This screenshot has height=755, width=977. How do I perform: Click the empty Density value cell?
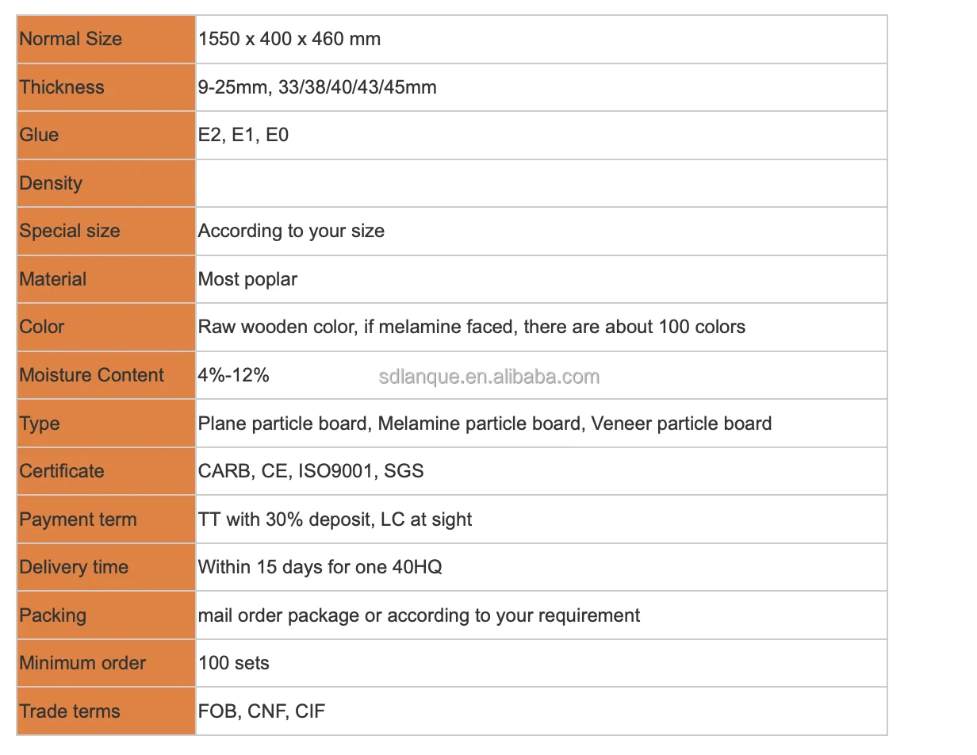point(541,183)
